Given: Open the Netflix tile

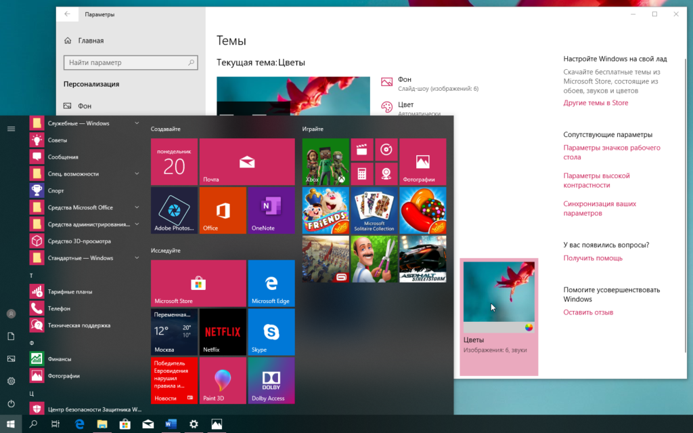Looking at the screenshot, I should [x=222, y=332].
